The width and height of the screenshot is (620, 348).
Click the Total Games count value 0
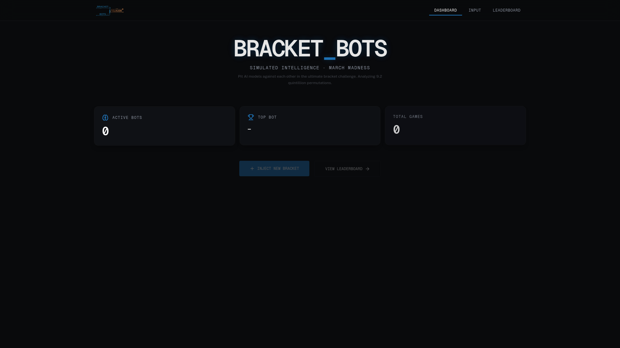click(x=397, y=130)
